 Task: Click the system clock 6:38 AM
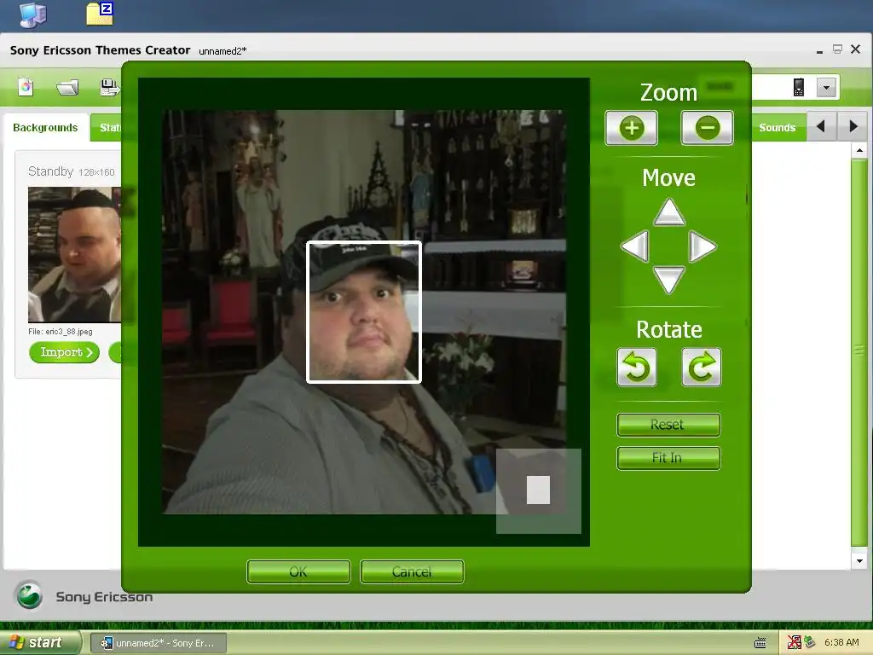pos(841,643)
